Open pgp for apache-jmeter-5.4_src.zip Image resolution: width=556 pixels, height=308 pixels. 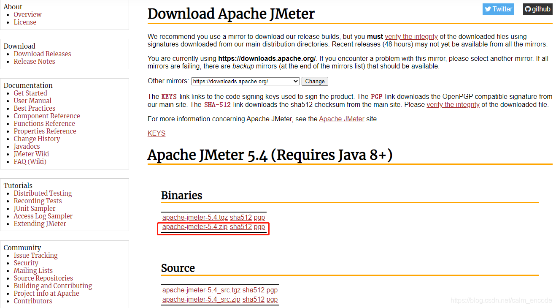point(272,300)
